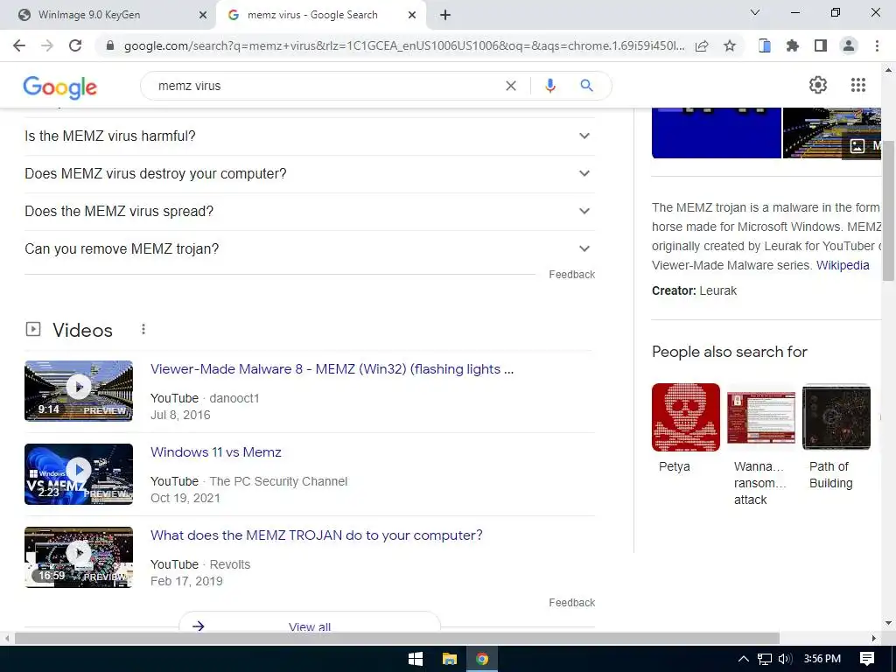Open the notification center
Screen dimensions: 896x672
coord(867,659)
